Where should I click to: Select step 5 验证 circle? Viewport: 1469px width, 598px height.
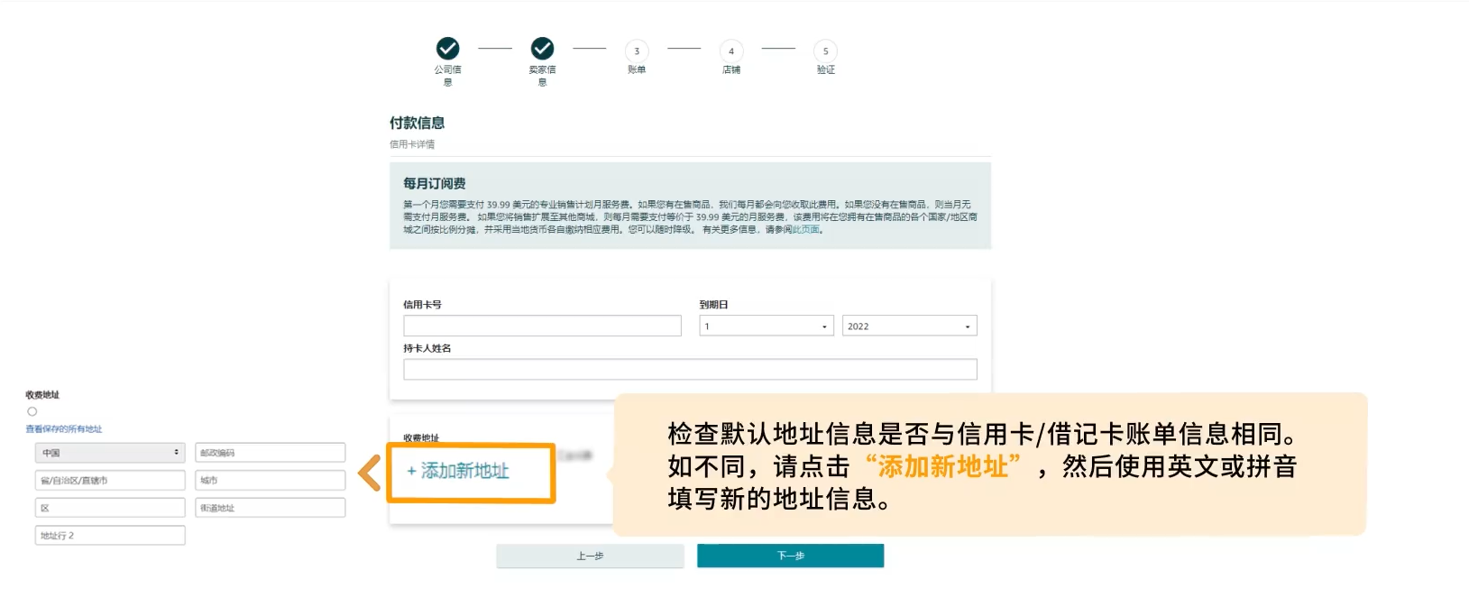click(825, 51)
